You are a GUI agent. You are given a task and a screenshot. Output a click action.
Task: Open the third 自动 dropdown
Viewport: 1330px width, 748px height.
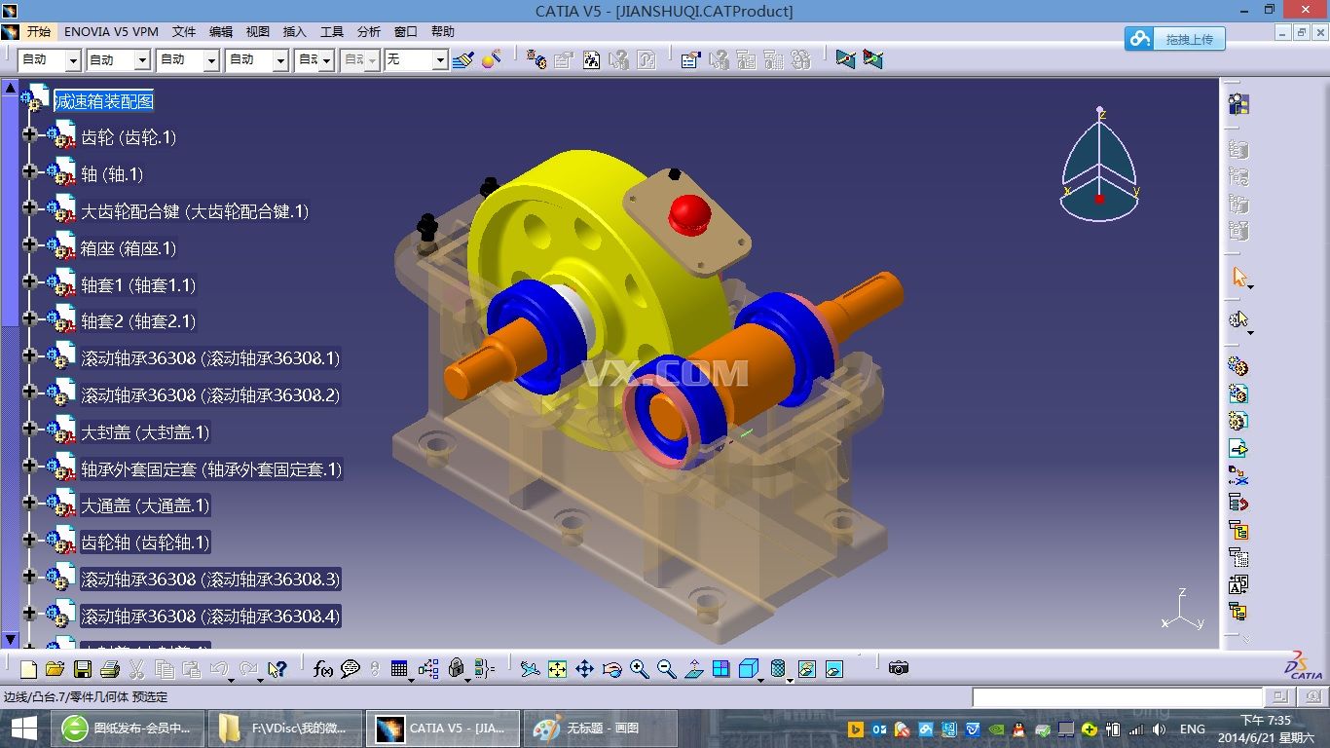pyautogui.click(x=211, y=60)
